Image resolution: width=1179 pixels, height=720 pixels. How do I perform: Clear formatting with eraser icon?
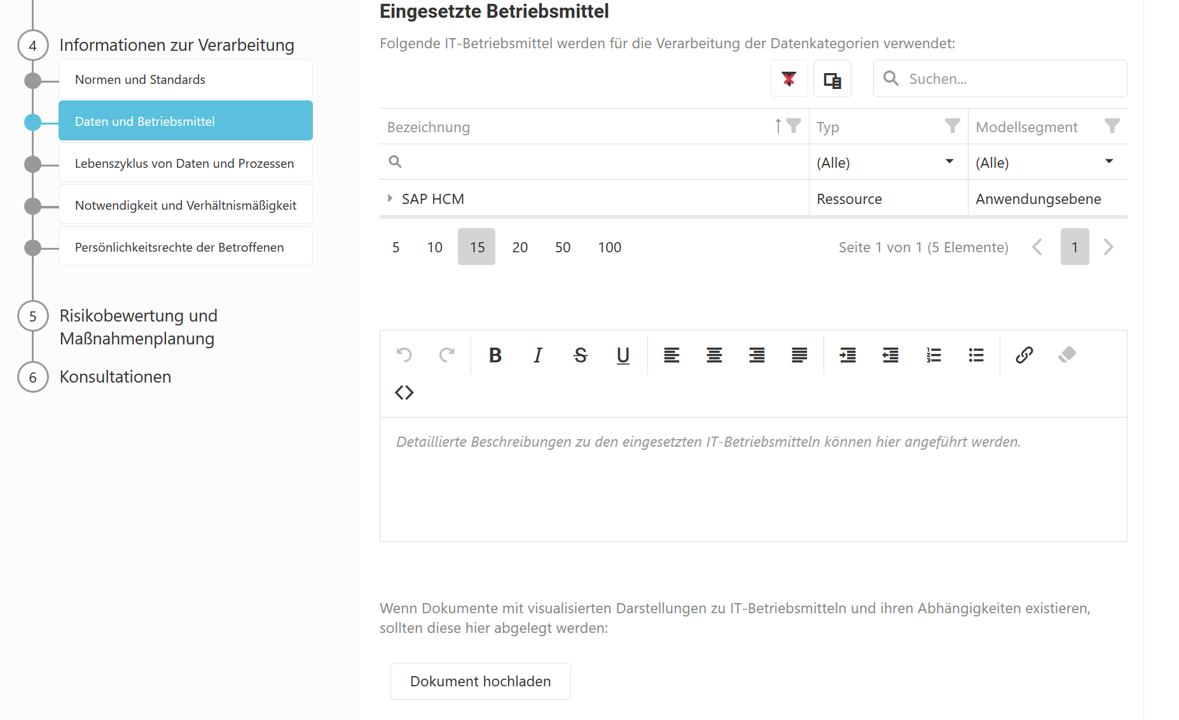1066,355
